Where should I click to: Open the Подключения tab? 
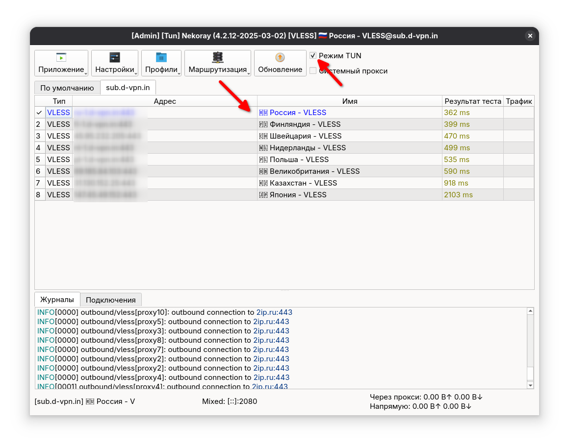tap(111, 300)
